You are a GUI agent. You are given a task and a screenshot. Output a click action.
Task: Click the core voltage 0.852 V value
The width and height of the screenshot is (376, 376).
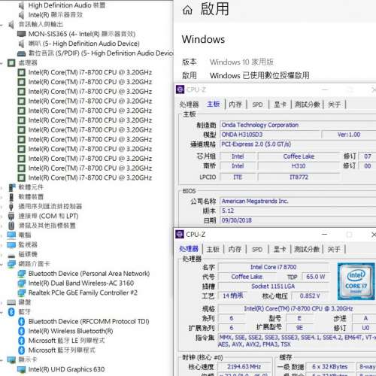pos(310,296)
